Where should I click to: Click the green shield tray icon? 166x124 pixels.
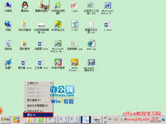[x=121, y=120]
